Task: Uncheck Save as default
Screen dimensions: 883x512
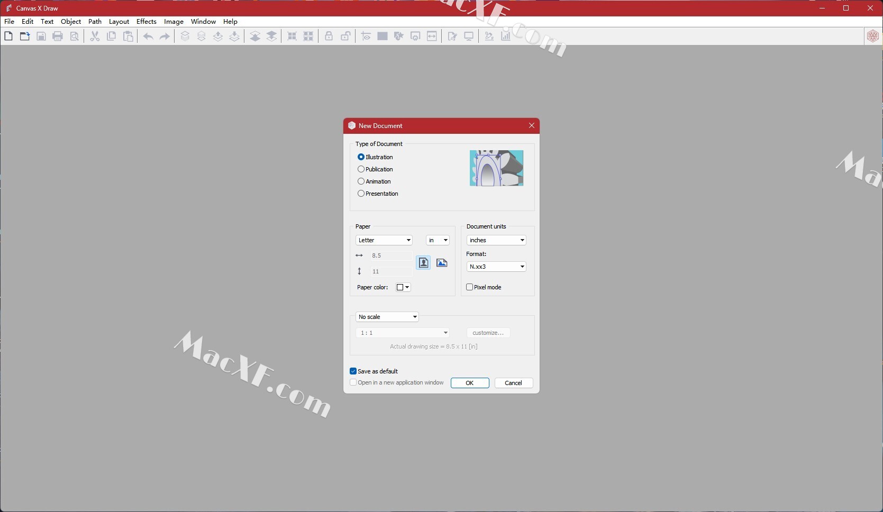Action: [x=374, y=371]
